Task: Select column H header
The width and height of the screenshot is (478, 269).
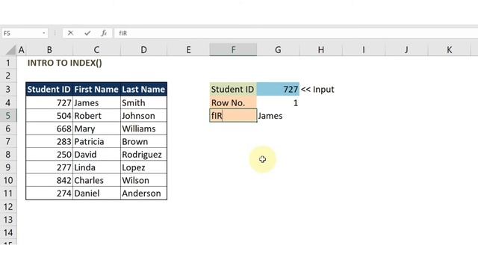Action: [x=321, y=50]
